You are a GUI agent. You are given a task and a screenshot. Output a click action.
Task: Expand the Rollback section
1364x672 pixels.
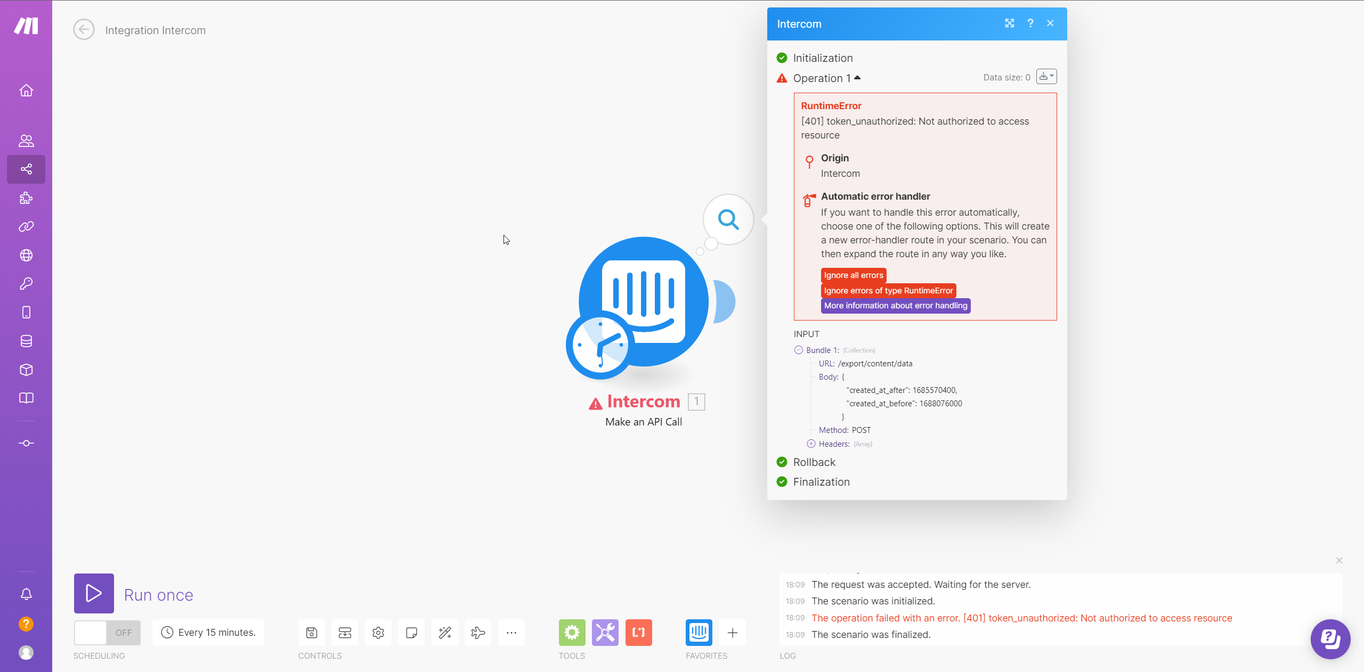(814, 462)
